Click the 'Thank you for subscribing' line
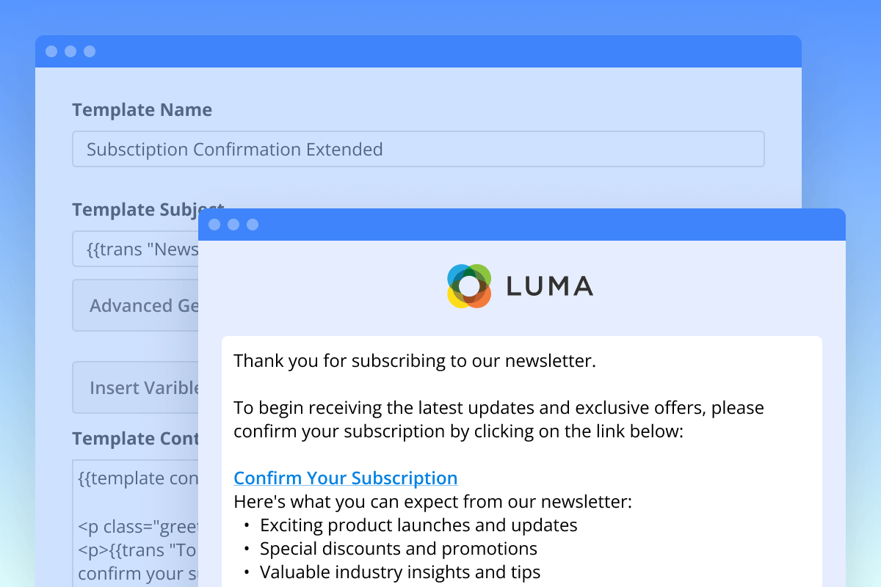The width and height of the screenshot is (881, 587). pos(414,361)
